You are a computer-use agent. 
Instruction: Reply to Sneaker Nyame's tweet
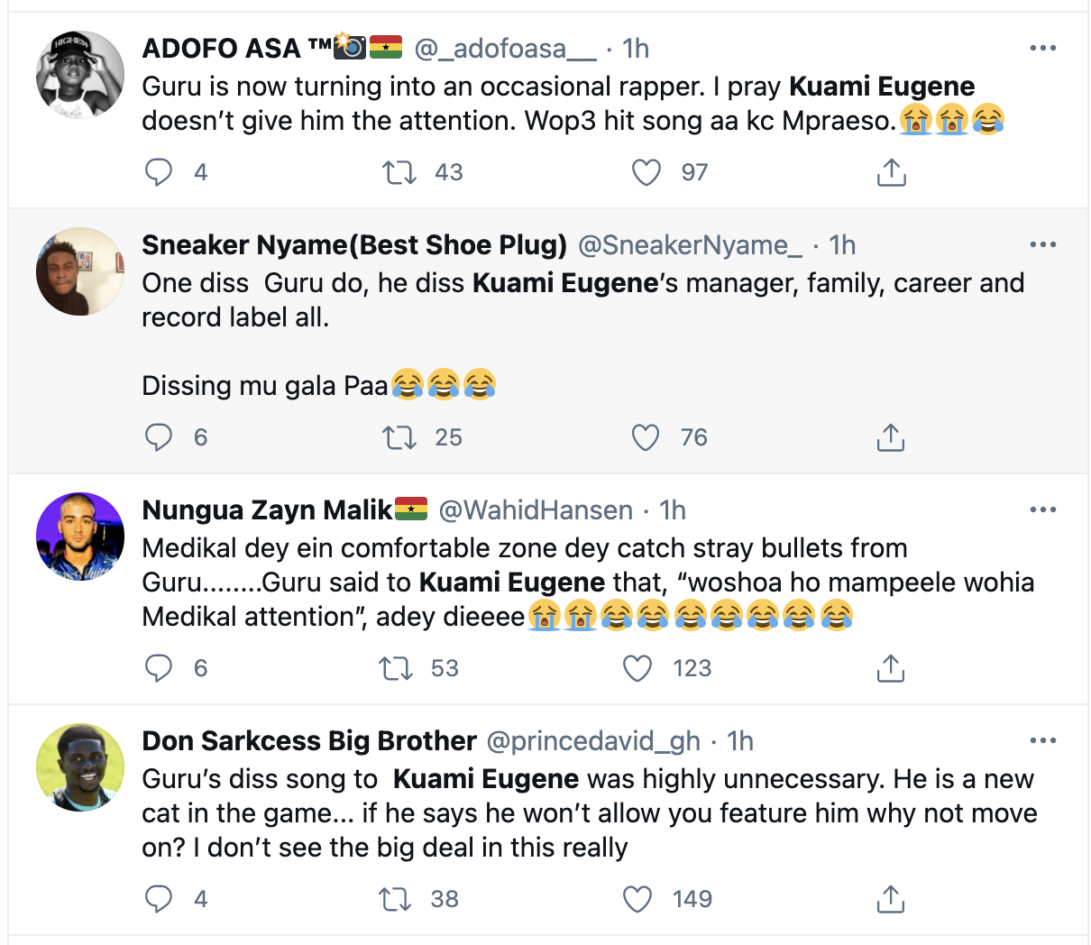tap(159, 437)
